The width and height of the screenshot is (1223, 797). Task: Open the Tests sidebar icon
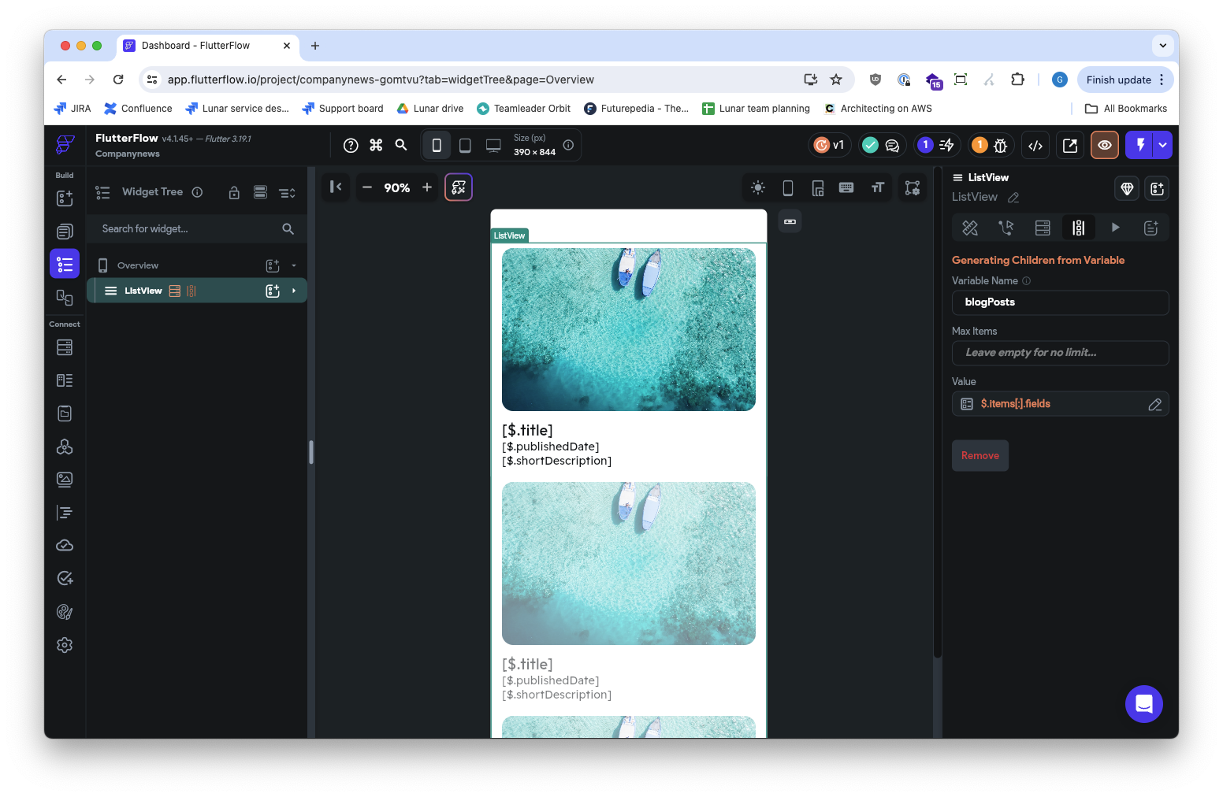coord(65,578)
